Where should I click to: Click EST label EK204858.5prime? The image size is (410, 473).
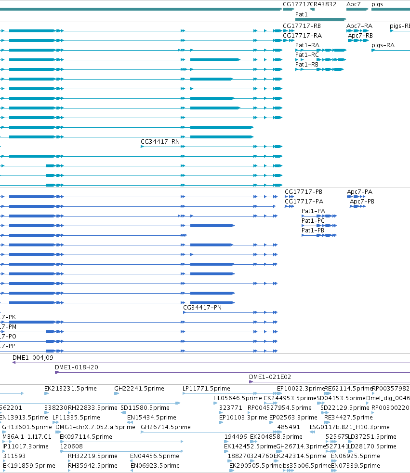(276, 437)
